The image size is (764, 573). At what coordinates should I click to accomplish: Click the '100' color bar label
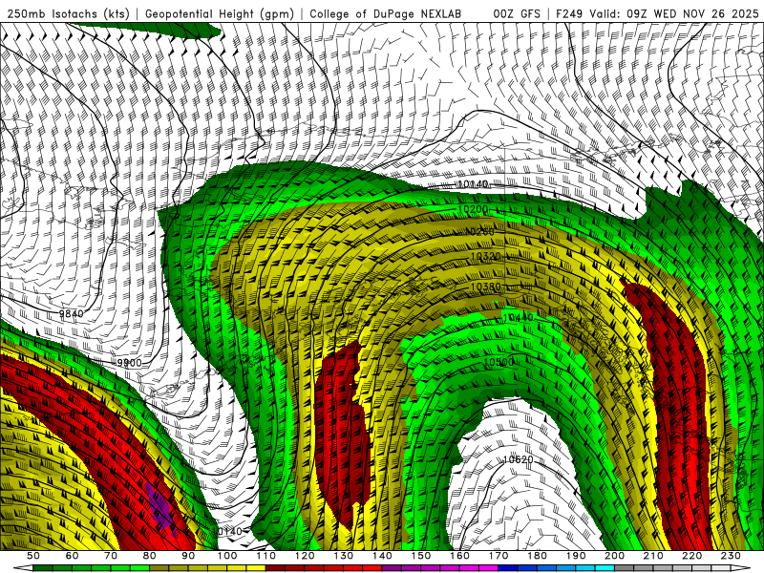coord(227,556)
